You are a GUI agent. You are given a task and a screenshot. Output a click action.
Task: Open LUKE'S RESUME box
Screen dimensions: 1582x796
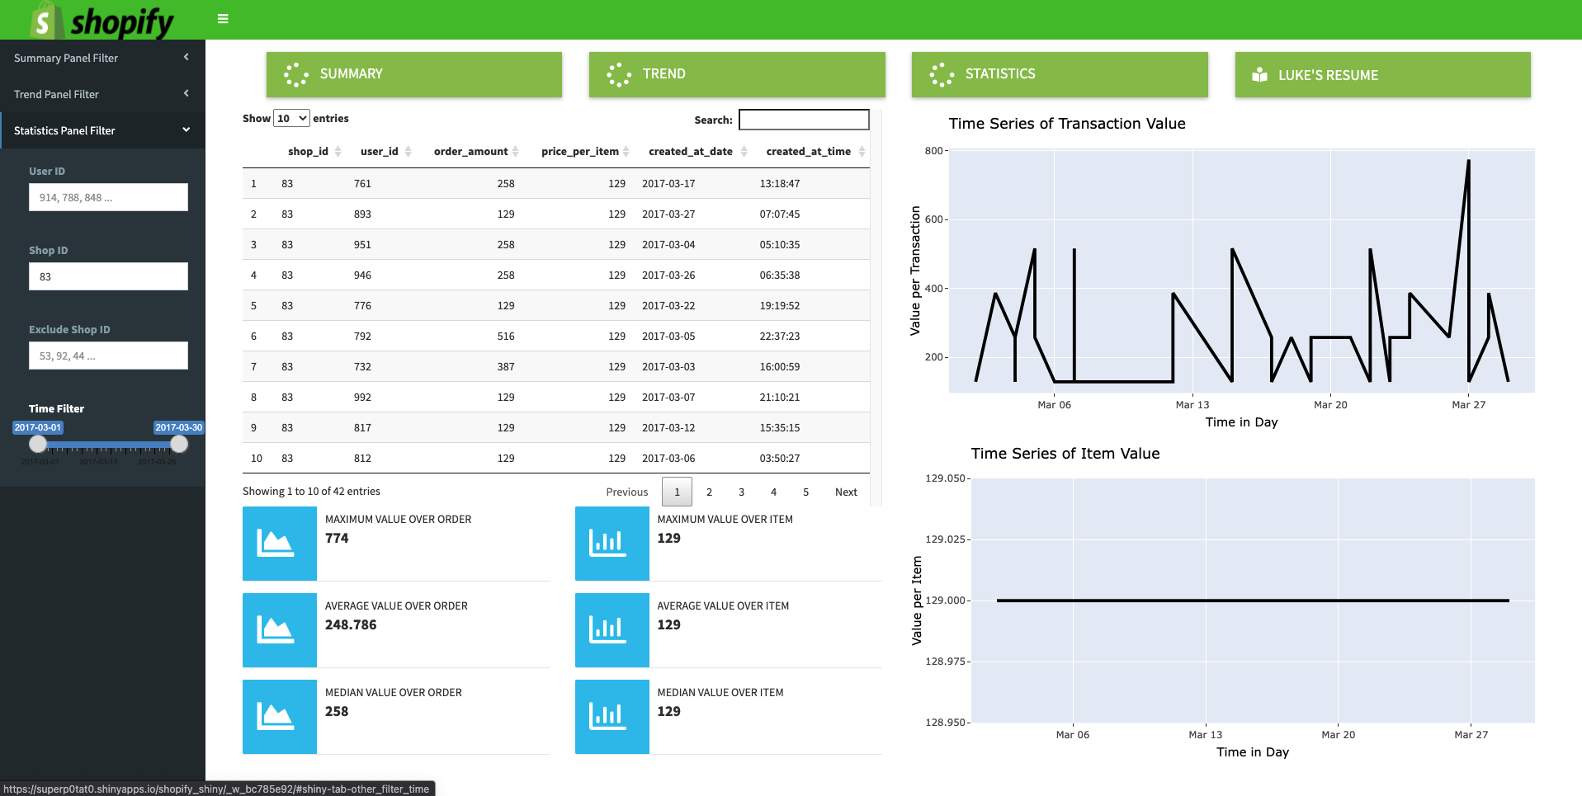click(x=1383, y=75)
